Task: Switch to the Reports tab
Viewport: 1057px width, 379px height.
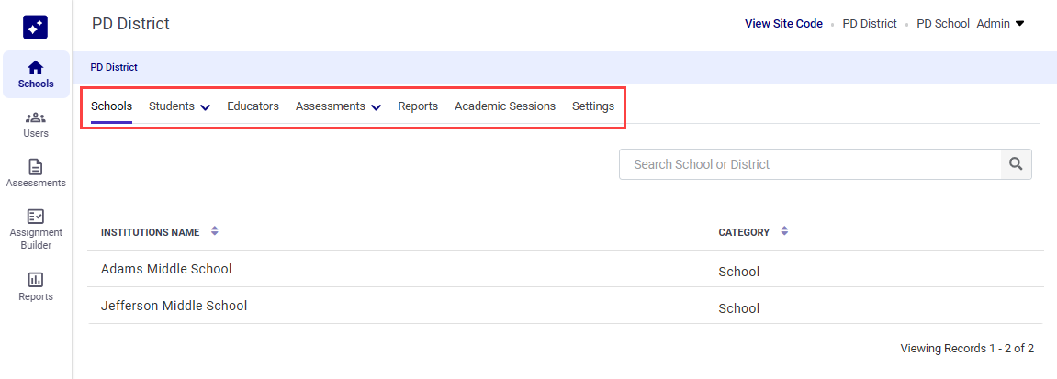Action: pyautogui.click(x=418, y=106)
